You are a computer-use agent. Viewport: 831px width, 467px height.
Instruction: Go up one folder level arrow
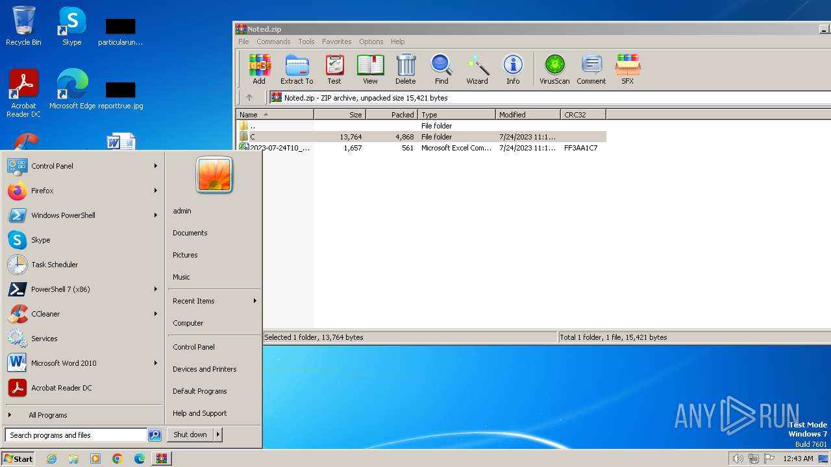pyautogui.click(x=249, y=98)
